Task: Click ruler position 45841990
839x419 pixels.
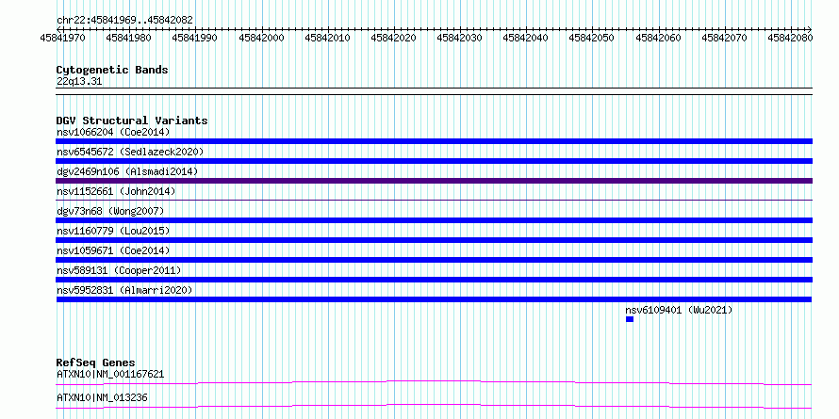Action: pos(195,38)
